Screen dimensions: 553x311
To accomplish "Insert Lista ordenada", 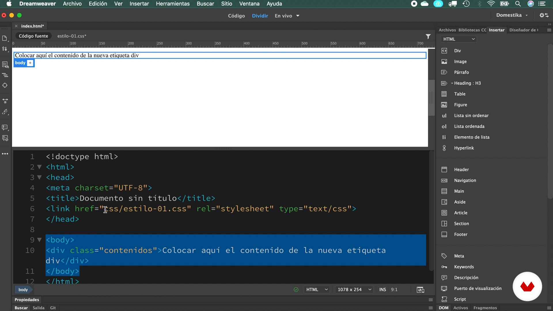I will tap(469, 126).
